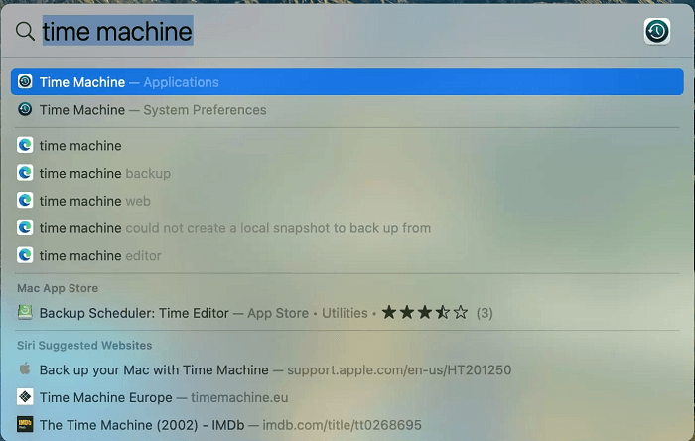The width and height of the screenshot is (695, 441).
Task: Click Edge icon beside 'time machine editor'
Action: pos(25,255)
